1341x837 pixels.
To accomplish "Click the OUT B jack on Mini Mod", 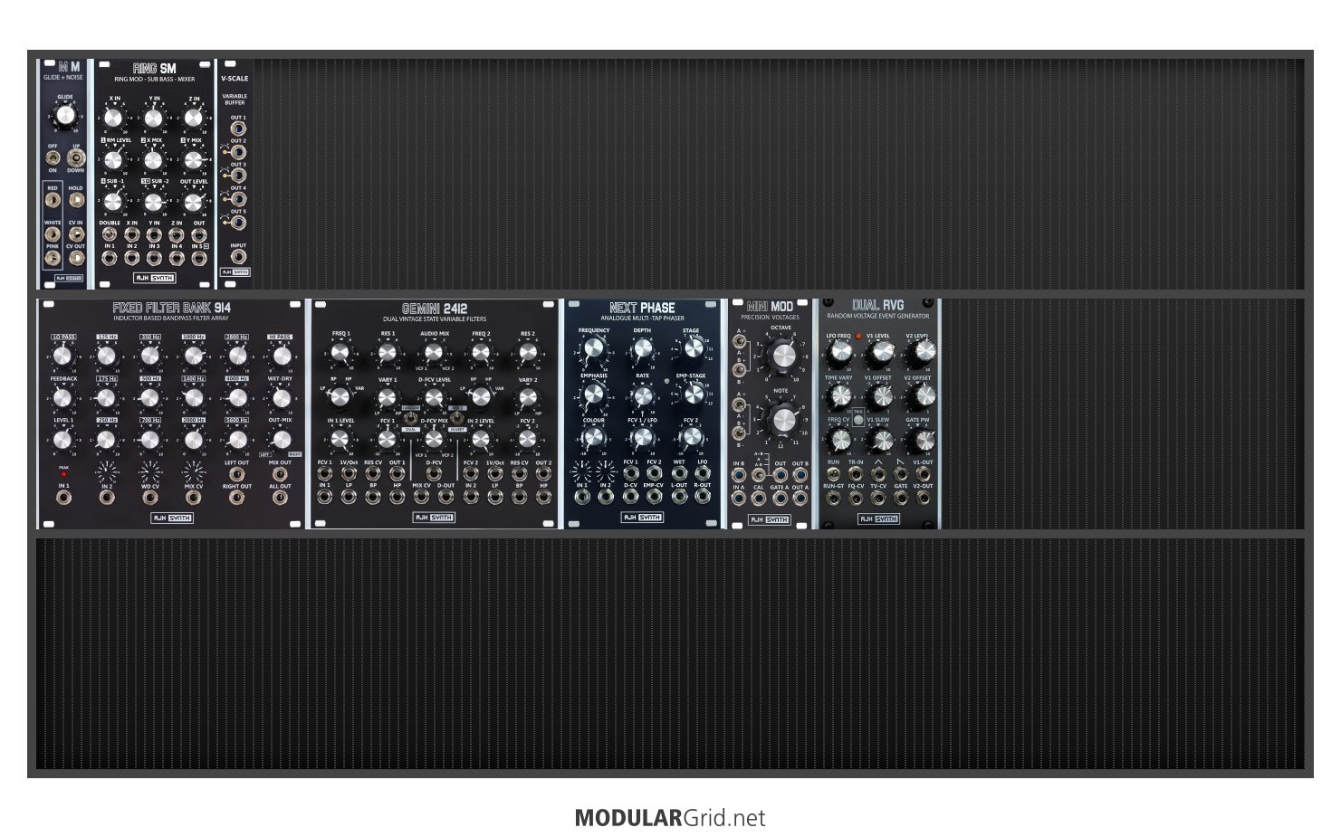I will coord(800,475).
